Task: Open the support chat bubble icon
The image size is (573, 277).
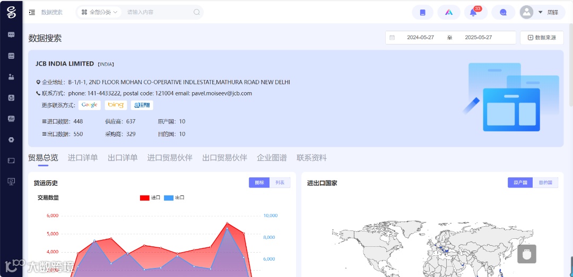Action: click(503, 12)
